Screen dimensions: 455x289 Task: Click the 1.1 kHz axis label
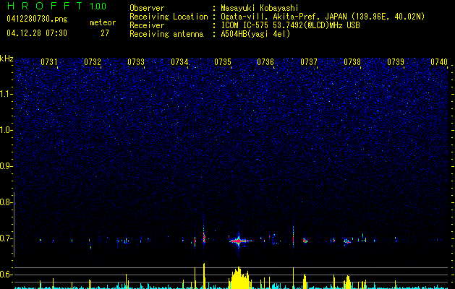click(x=6, y=94)
